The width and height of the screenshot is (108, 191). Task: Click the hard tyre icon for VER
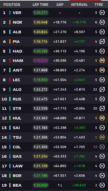102,13
